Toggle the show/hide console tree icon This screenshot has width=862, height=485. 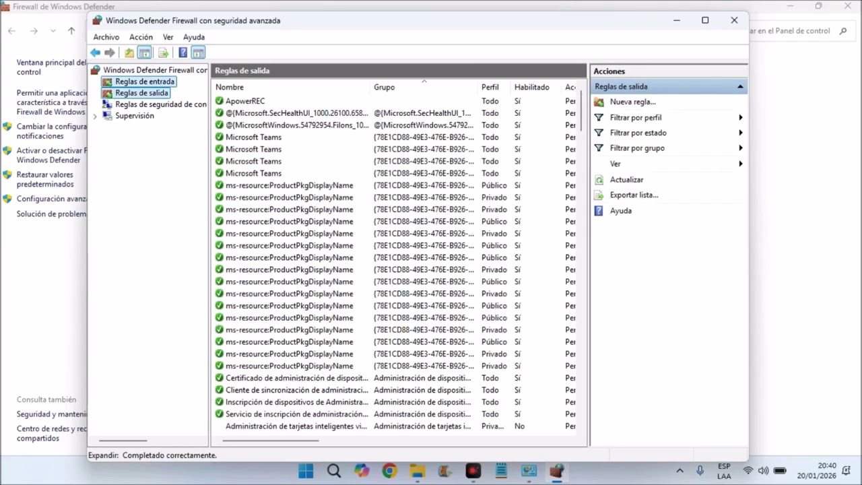coord(144,53)
